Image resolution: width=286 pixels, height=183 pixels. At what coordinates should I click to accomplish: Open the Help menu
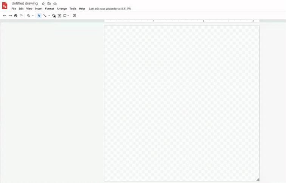(82, 9)
